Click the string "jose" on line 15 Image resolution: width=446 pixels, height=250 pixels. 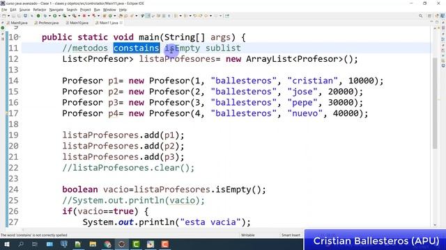(x=302, y=92)
